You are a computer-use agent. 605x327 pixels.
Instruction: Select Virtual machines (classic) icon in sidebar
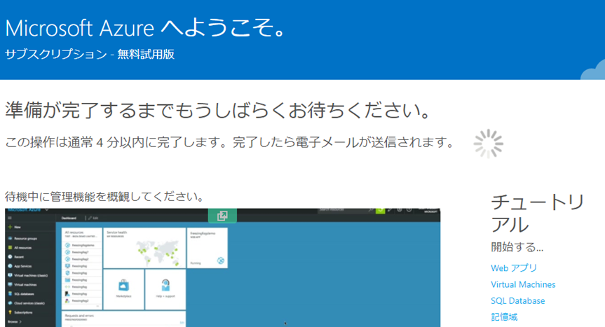(11, 275)
